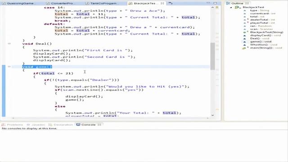This screenshot has height=162, width=288.
Task: Maximize the editor area
Action: 215,3
